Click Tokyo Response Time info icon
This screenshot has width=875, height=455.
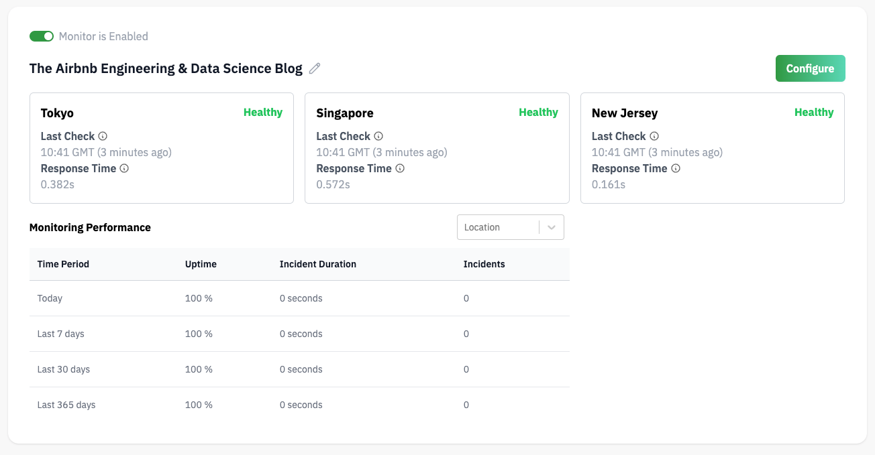(124, 168)
